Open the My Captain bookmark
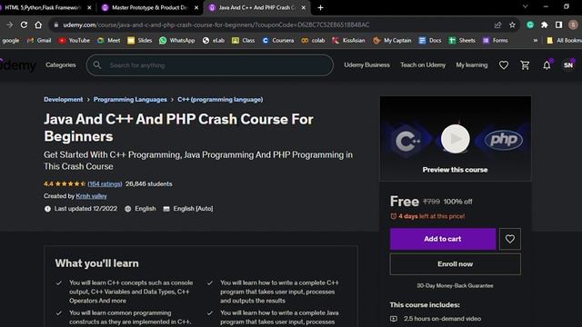582x327 pixels. pos(392,40)
